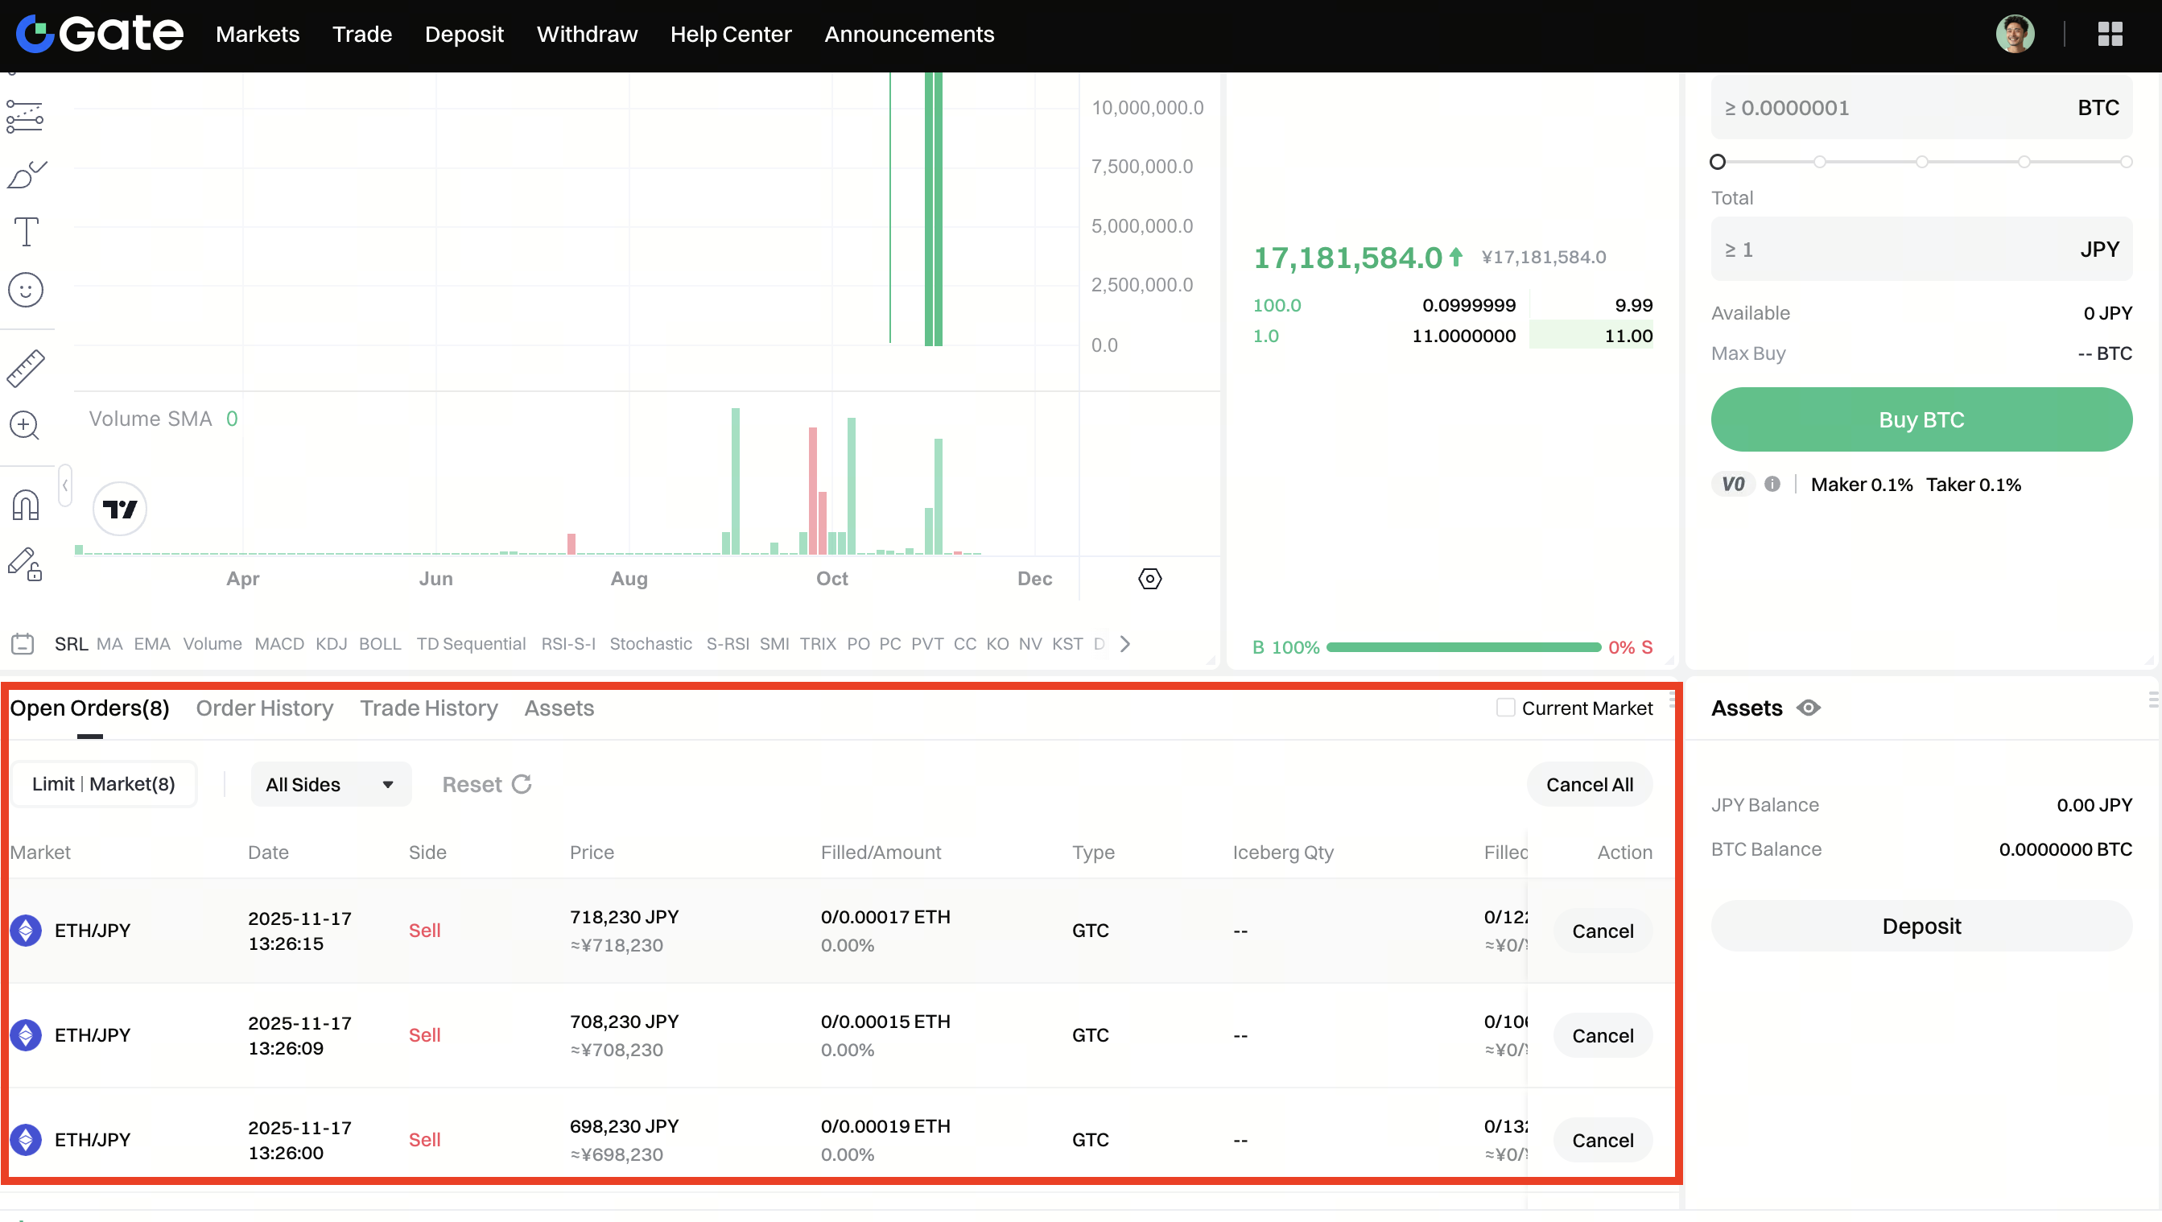Collapse the drawing toolbar side arrow

(64, 486)
